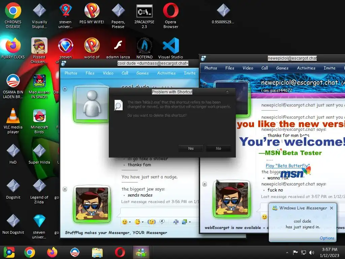The height and width of the screenshot is (259, 345).
Task: Open Options in the Messenger sign-in notification
Action: point(327,238)
